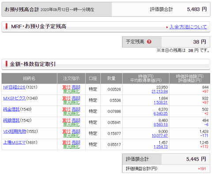
Task: Open the 入金方法について link
Action: tap(188, 27)
